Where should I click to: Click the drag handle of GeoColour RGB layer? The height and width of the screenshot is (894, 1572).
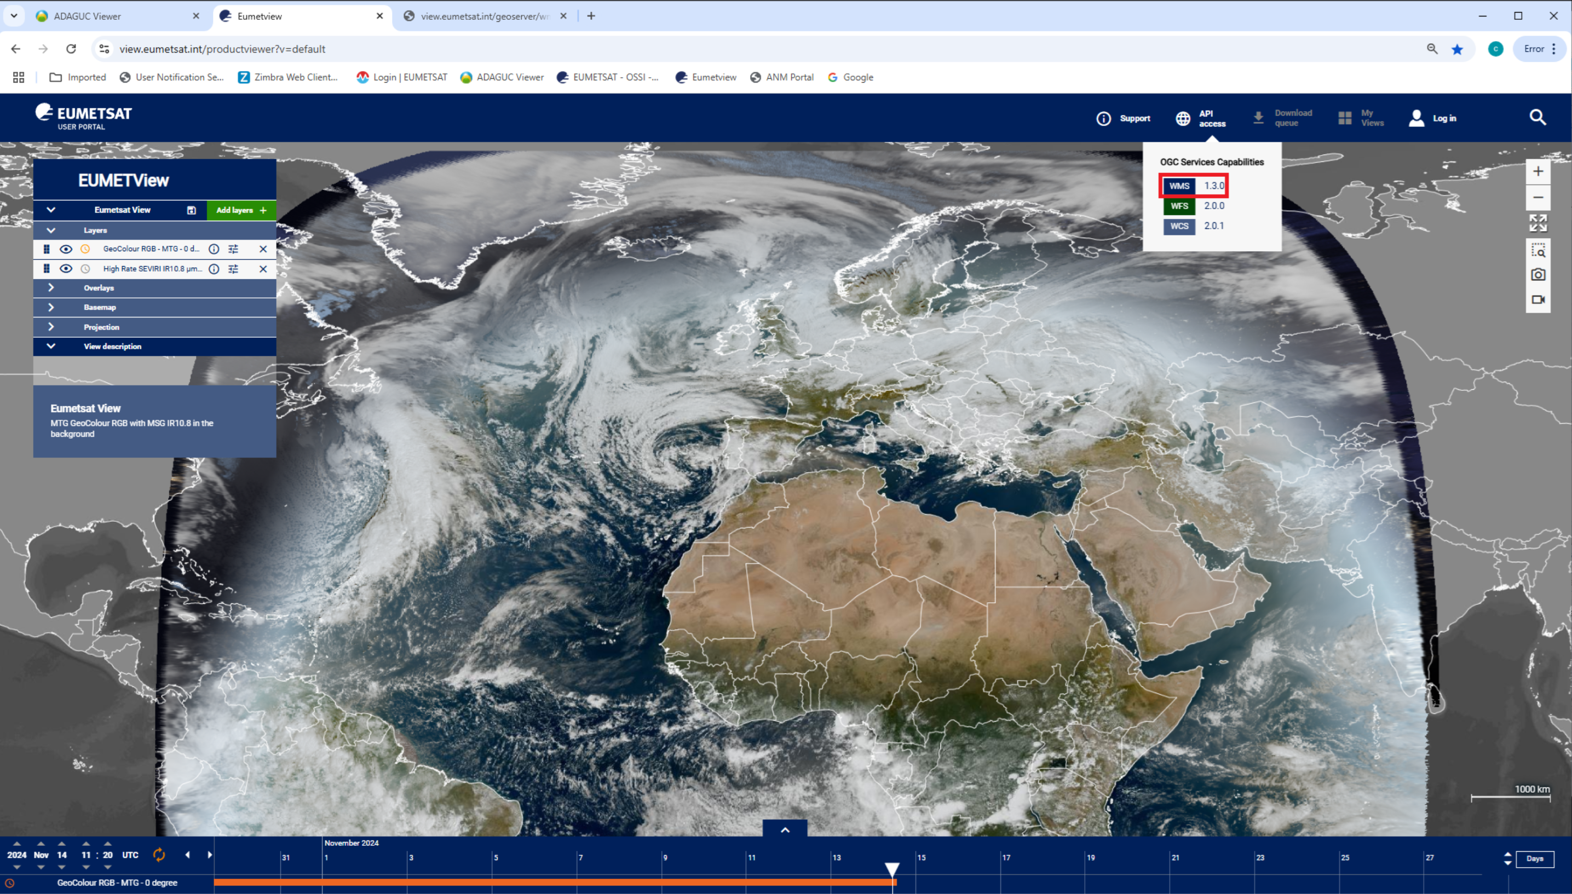click(46, 249)
